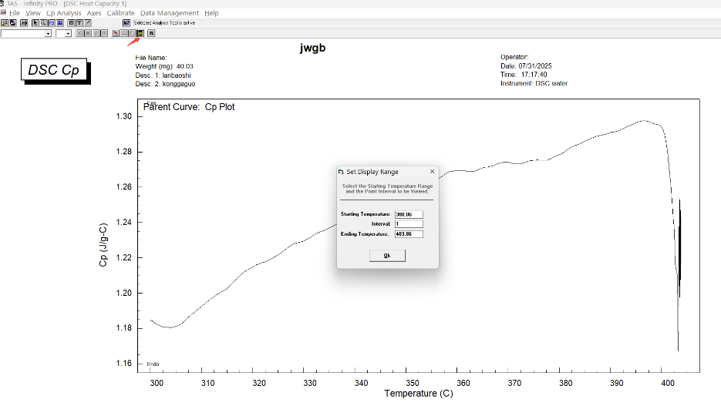This screenshot has width=721, height=416.
Task: Click the last icon in second toolbar row
Action: tap(151, 33)
